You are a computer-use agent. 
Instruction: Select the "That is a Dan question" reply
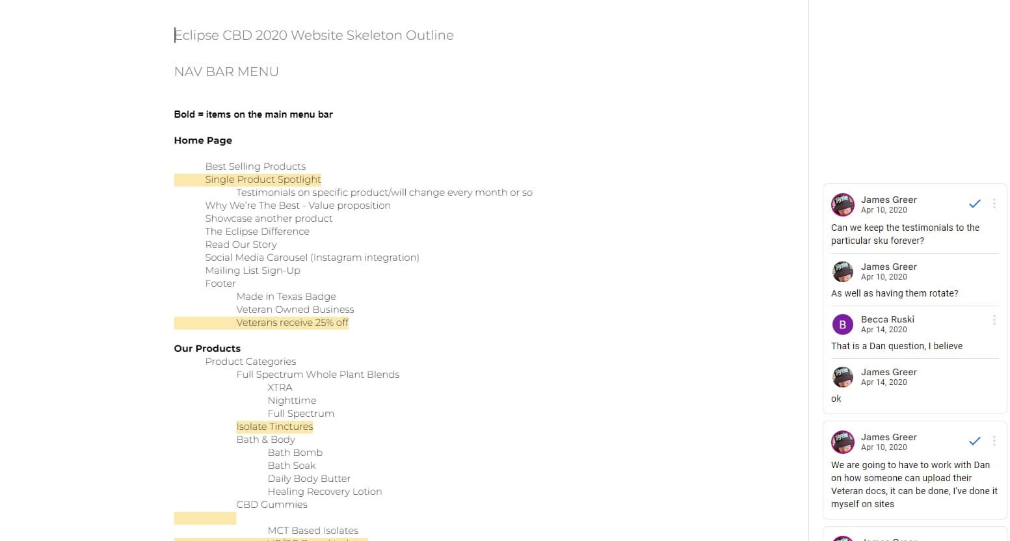coord(896,346)
